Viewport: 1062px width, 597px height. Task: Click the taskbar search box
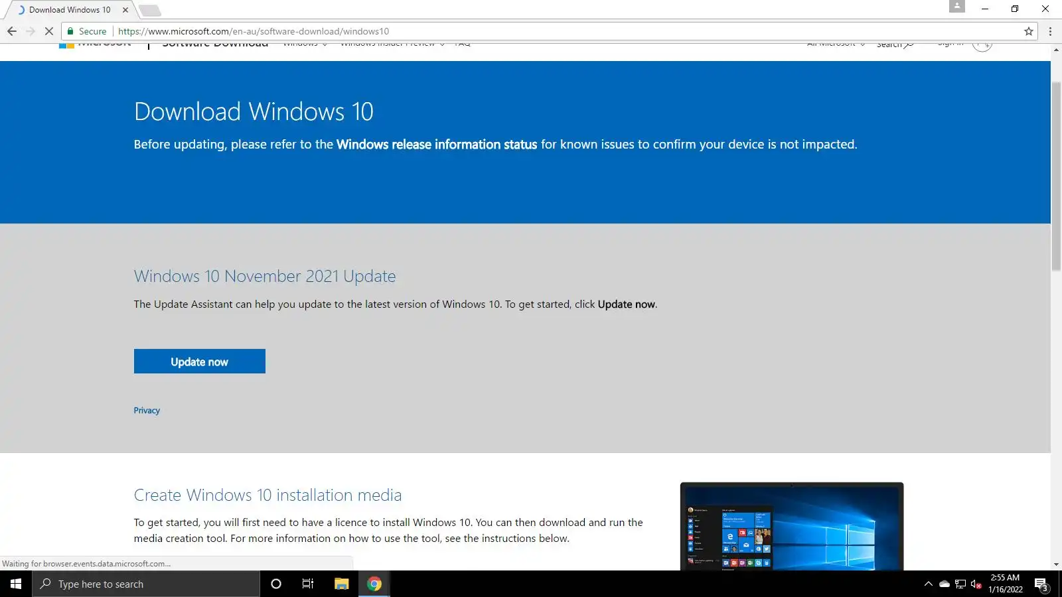[x=146, y=584]
